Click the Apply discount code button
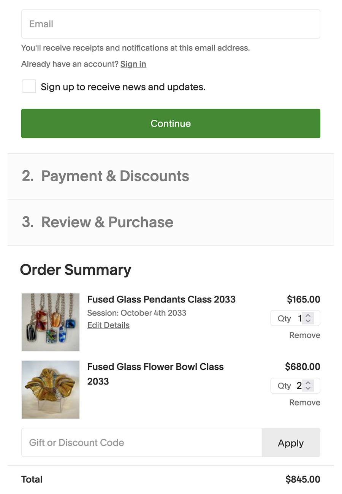Image resolution: width=342 pixels, height=494 pixels. 291,443
